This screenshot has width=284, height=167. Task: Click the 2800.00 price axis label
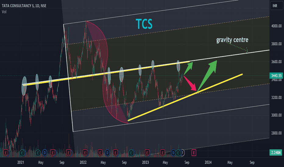(276, 133)
